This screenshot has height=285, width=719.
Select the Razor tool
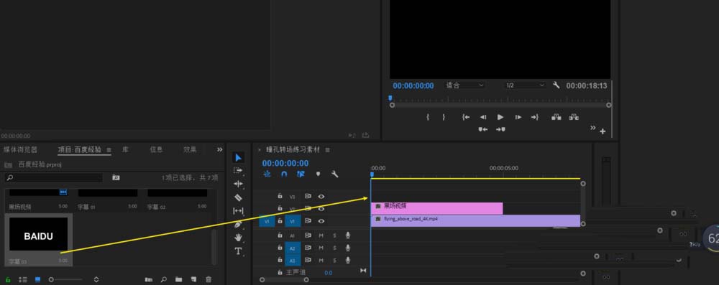(x=238, y=197)
